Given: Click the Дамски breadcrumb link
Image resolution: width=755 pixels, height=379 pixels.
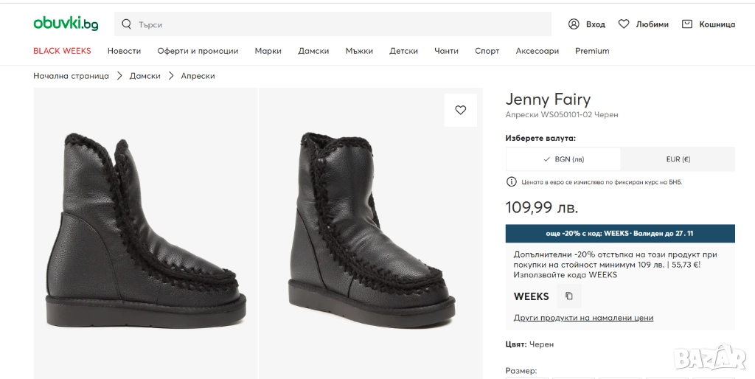Looking at the screenshot, I should tap(145, 76).
